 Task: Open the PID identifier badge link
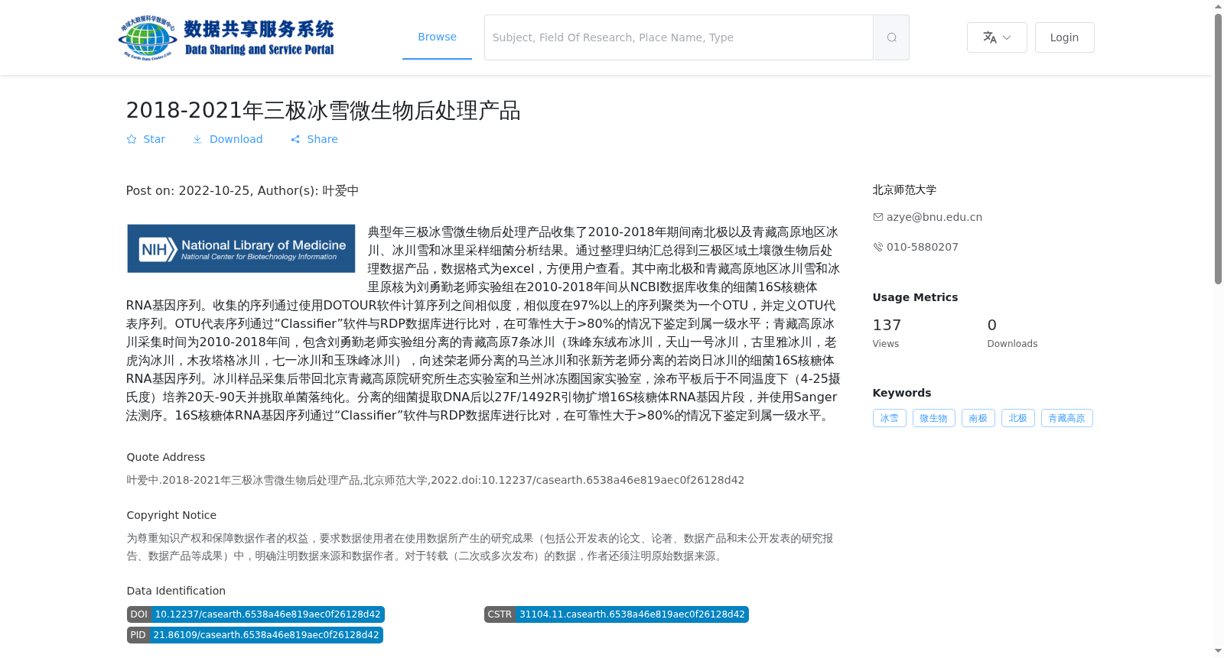(255, 635)
